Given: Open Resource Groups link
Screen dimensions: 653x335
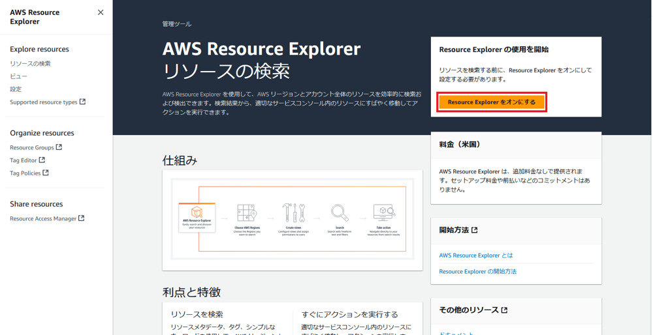Looking at the screenshot, I should [x=32, y=147].
